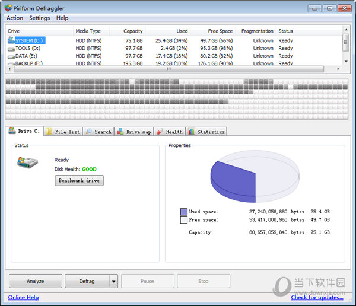Select the SYSTEM (C:) drive row
Screen dimensions: 356x306
[174, 40]
